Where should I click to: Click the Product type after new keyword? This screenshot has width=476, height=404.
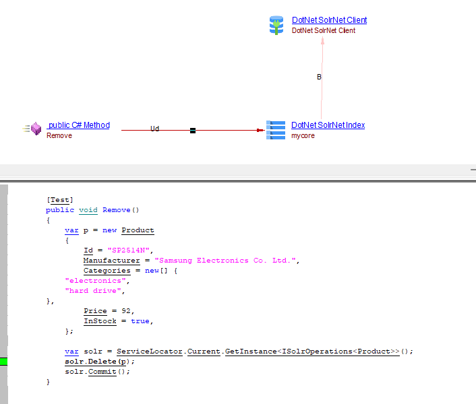[138, 230]
